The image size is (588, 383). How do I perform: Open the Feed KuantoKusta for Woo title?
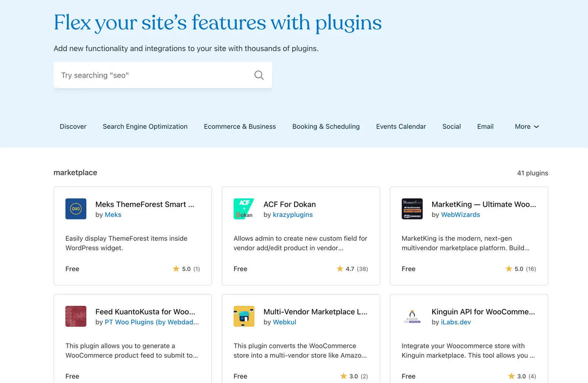(145, 312)
